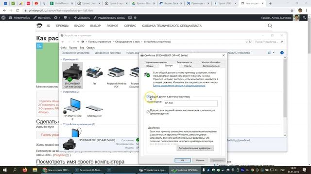Image resolution: width=311 pixels, height=174 pixels.
Task: Open the Файл menu
Action: tap(64, 48)
